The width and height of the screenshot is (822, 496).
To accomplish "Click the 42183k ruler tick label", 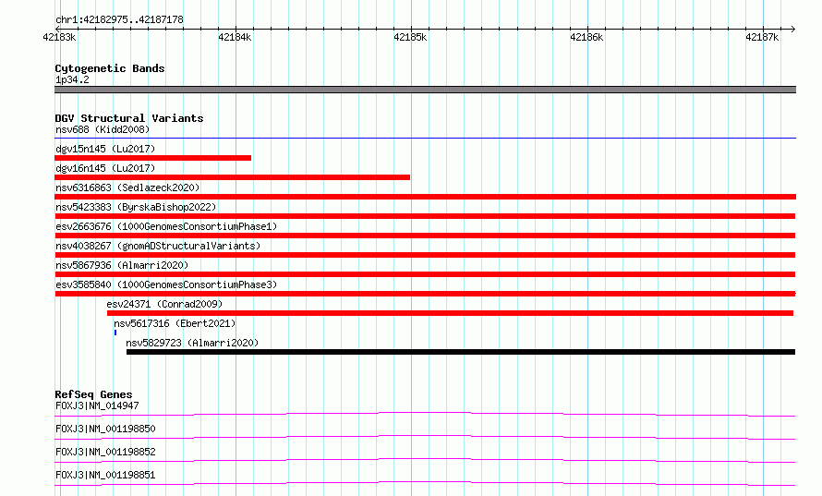I will point(59,37).
